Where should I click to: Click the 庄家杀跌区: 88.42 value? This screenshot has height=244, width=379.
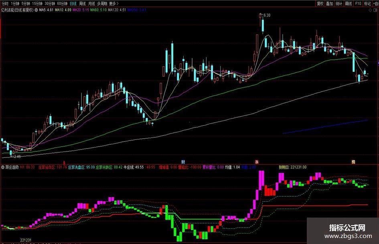109,167
